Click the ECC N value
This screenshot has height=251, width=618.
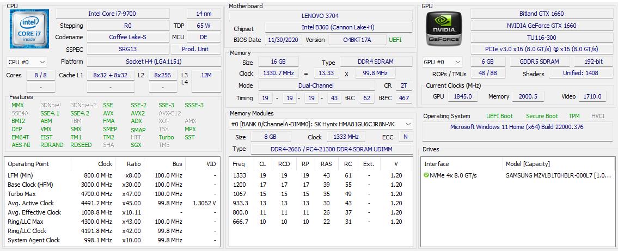pyautogui.click(x=406, y=137)
